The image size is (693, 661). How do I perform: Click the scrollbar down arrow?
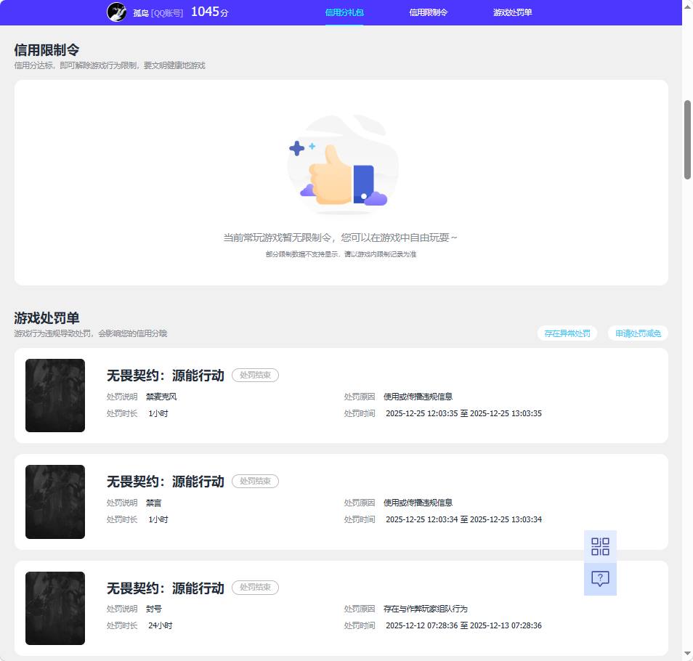tap(687, 654)
